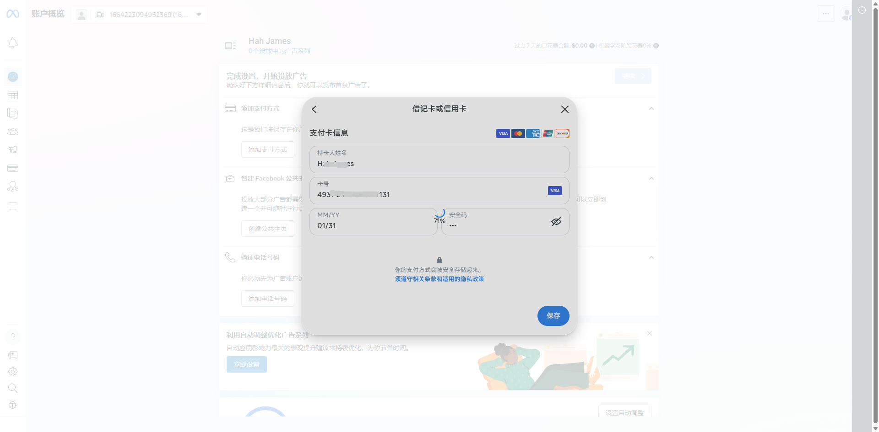The width and height of the screenshot is (879, 432).
Task: Report a problem using the bug icon
Action: tap(13, 405)
